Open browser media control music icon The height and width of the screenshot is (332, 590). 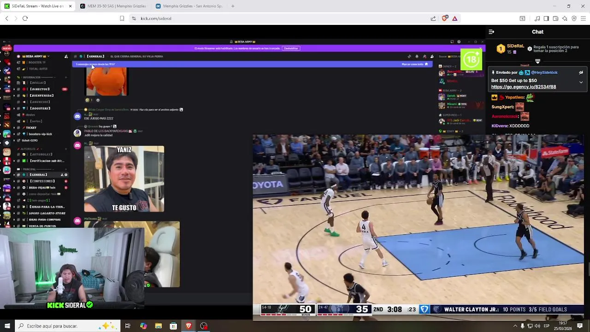point(537,18)
